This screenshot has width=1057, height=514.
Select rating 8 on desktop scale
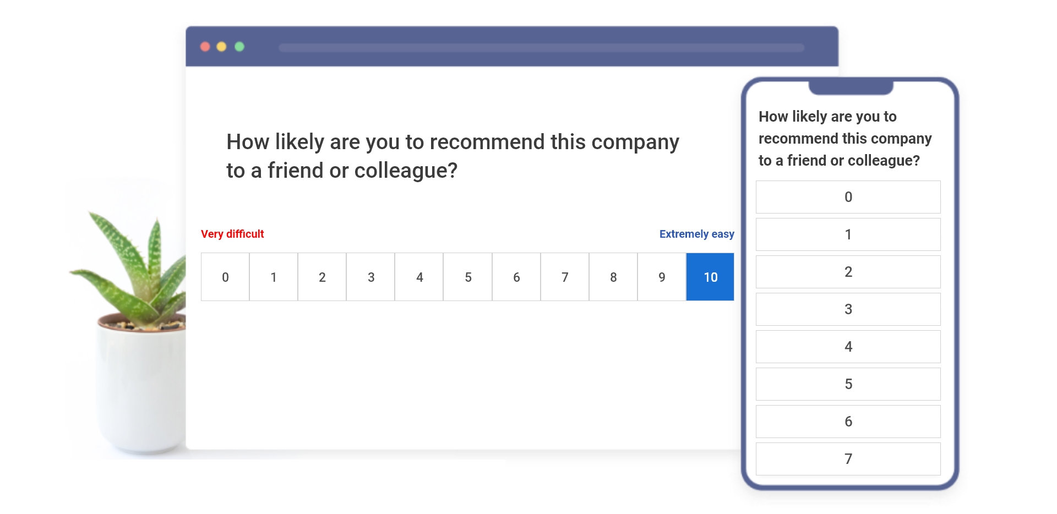coord(613,277)
